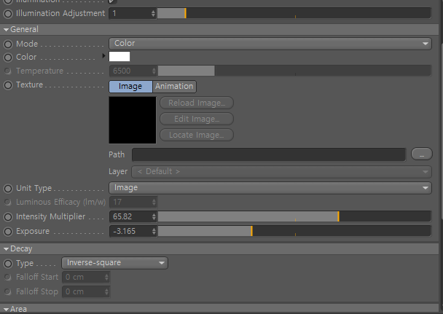Click the keyframe circle beside Color
Screen dimensions: 443x314
[8, 58]
